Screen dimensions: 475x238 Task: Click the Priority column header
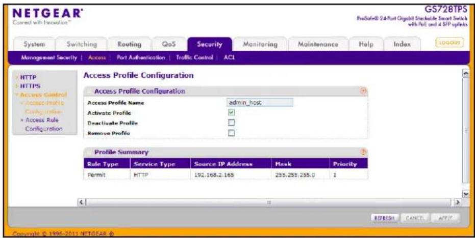348,164
